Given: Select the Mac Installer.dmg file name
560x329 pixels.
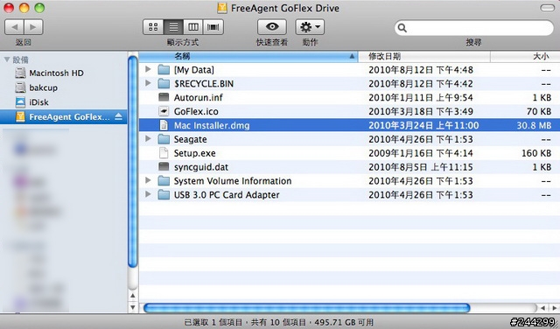Looking at the screenshot, I should [212, 125].
